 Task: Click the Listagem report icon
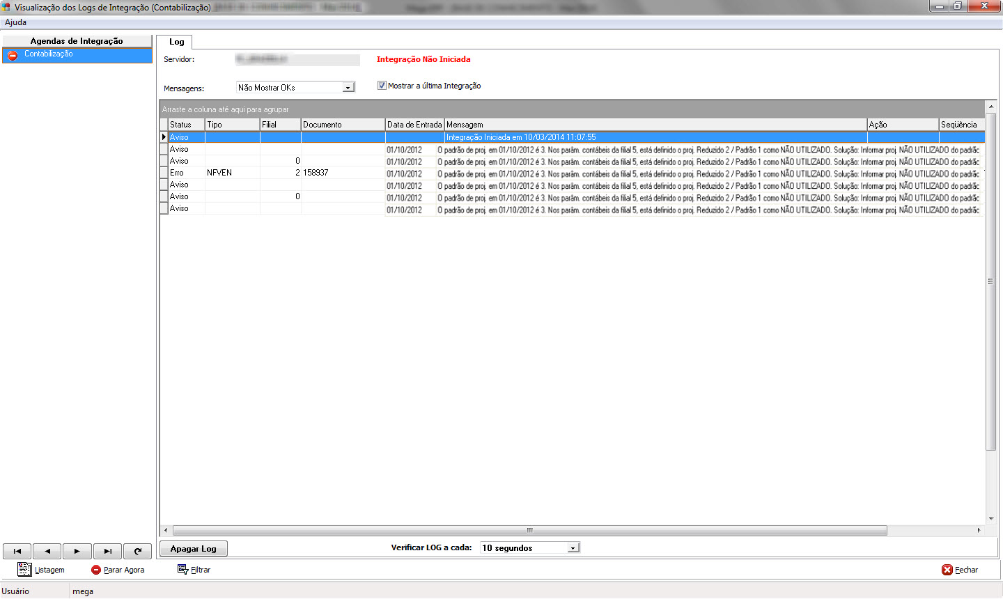(x=24, y=570)
